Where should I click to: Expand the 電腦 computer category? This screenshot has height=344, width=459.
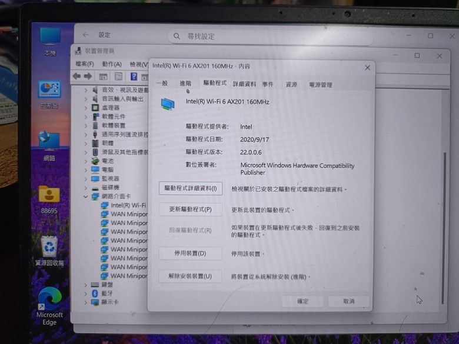[x=86, y=170]
